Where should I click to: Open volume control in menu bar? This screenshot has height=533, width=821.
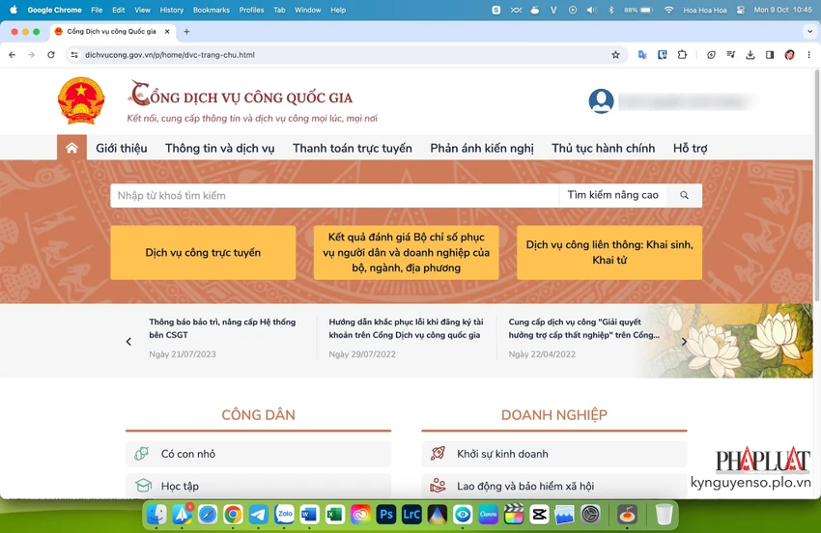(x=592, y=10)
